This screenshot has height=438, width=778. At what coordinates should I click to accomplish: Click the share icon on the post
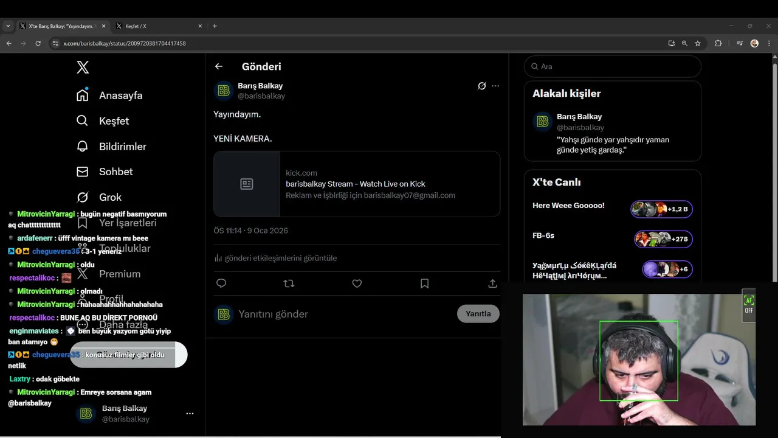pyautogui.click(x=493, y=283)
